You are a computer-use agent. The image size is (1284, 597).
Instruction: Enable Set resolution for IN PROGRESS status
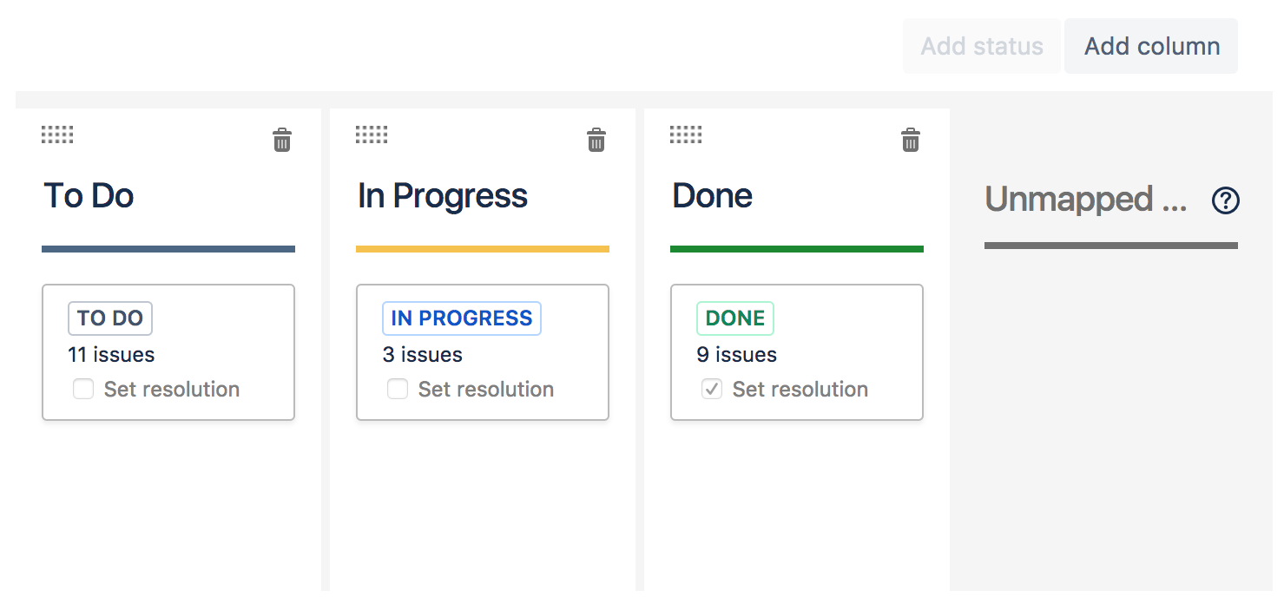398,390
